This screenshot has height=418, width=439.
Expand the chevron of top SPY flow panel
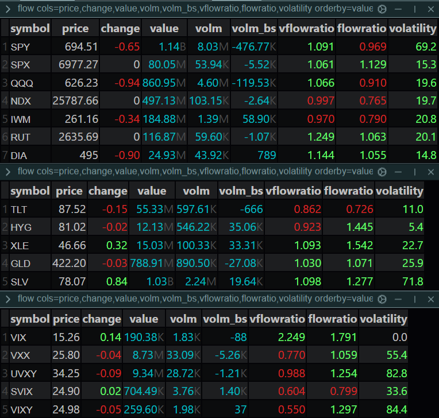(x=8, y=9)
